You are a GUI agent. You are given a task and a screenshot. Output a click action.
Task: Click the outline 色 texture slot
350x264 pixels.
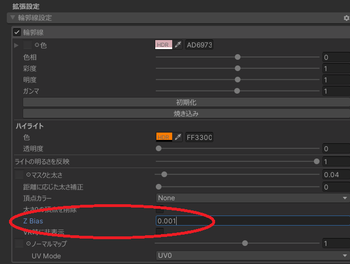click(x=28, y=45)
